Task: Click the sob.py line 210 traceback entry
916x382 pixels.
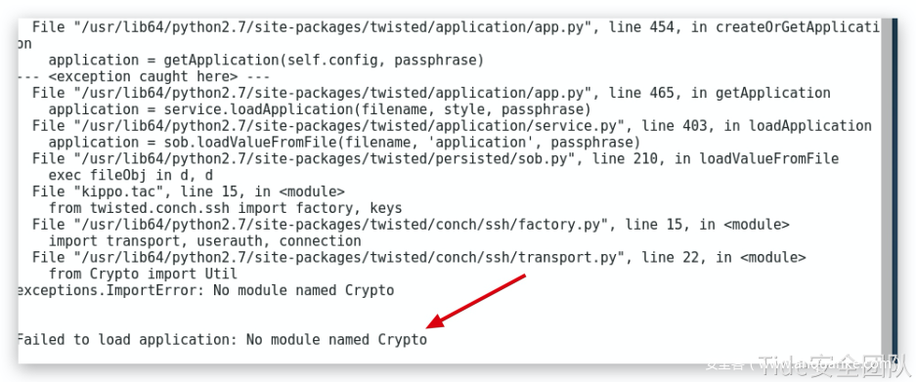Action: (435, 159)
